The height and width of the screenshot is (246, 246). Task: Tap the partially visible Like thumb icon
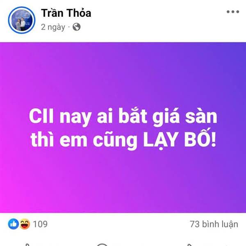[27, 245]
